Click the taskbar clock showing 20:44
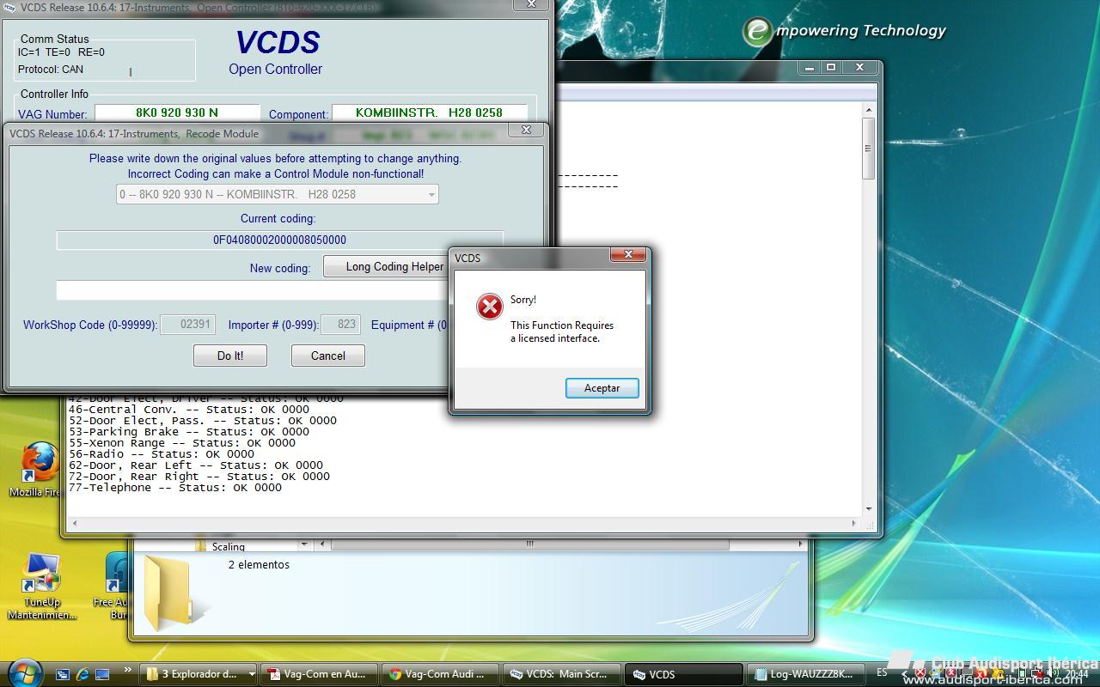The height and width of the screenshot is (687, 1100). [1077, 674]
